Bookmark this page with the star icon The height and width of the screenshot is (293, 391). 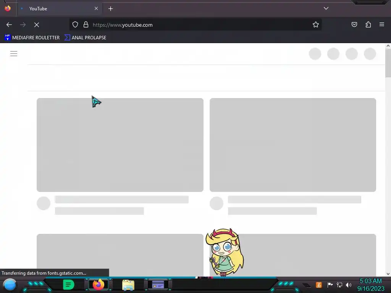click(316, 24)
